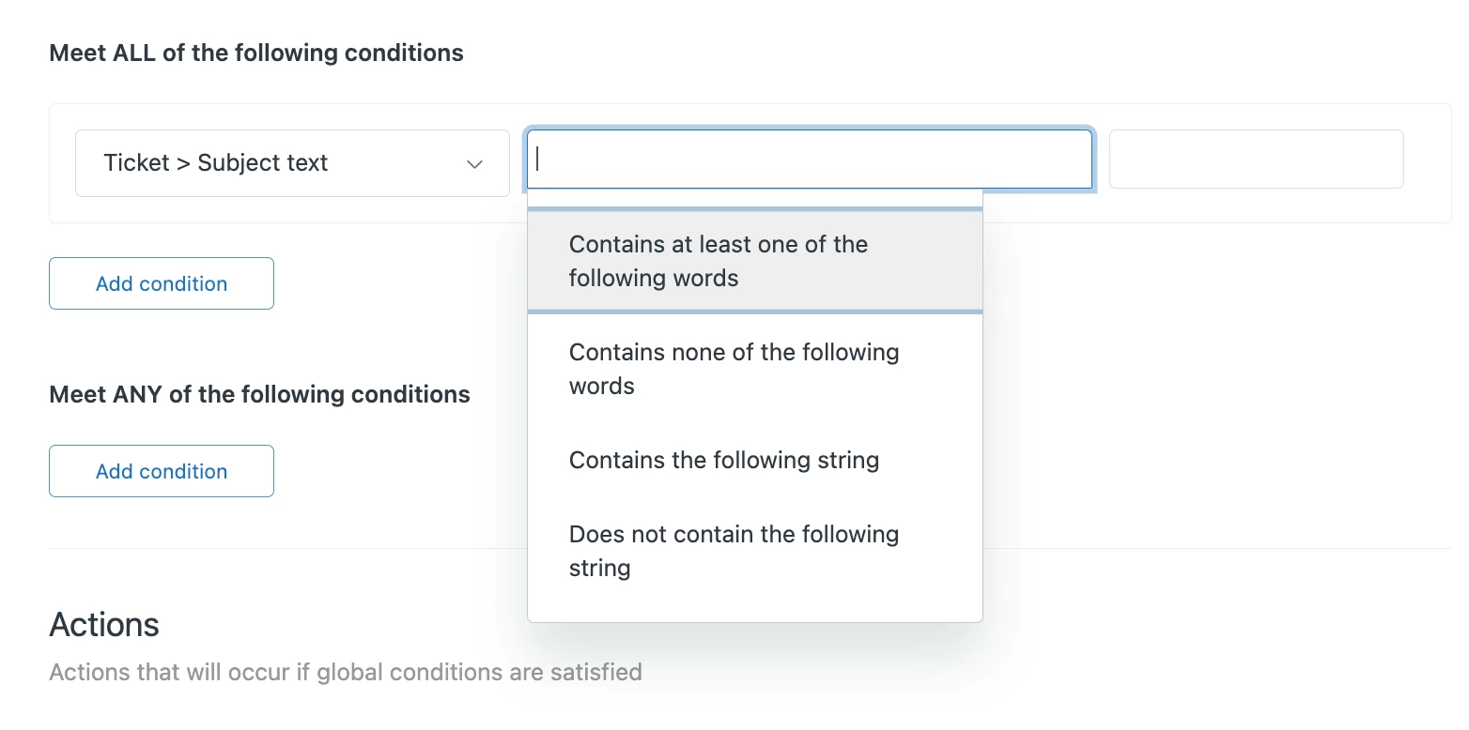Click the highlighted option's blue bottom border
Viewport: 1469px width, 730px height.
pos(754,311)
